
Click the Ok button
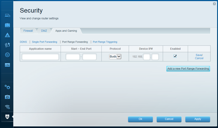140,119
